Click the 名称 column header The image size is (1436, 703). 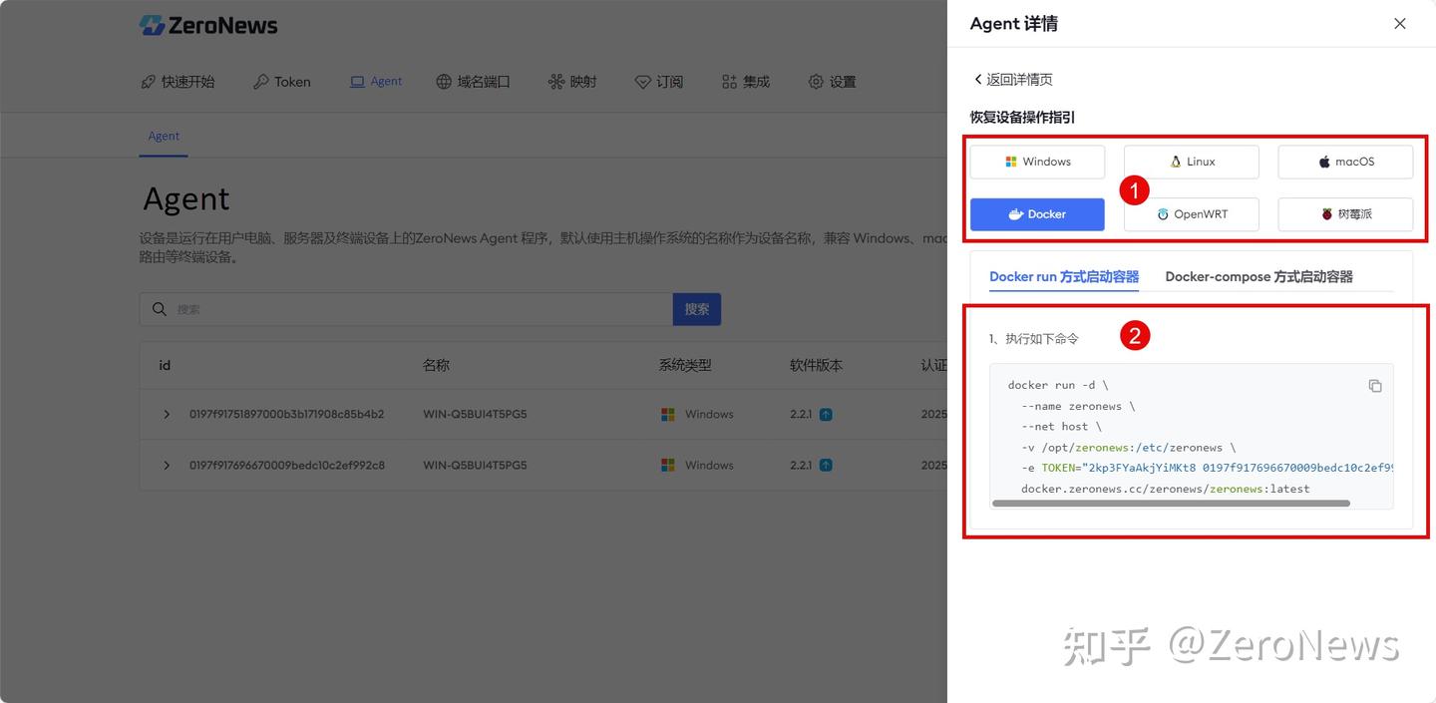[436, 365]
